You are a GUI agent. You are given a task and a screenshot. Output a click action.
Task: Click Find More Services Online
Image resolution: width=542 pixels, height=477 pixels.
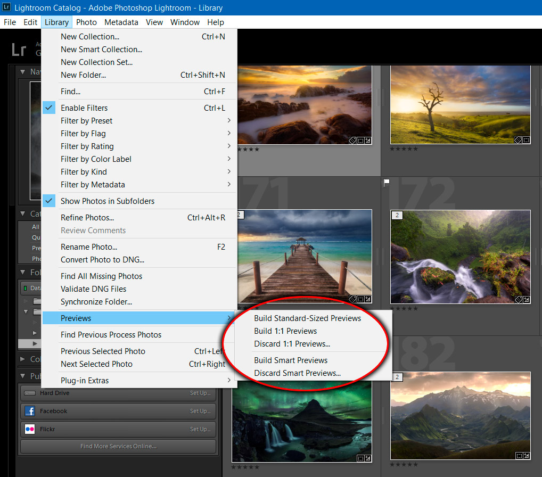point(118,447)
